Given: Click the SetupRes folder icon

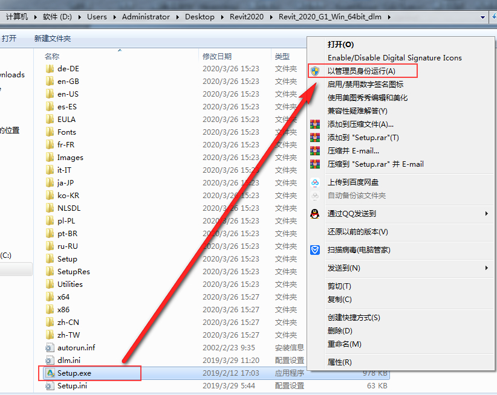Looking at the screenshot, I should click(x=50, y=271).
